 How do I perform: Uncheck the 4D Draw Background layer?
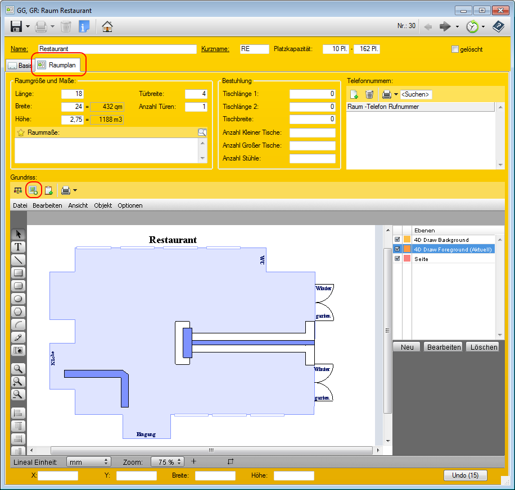397,240
